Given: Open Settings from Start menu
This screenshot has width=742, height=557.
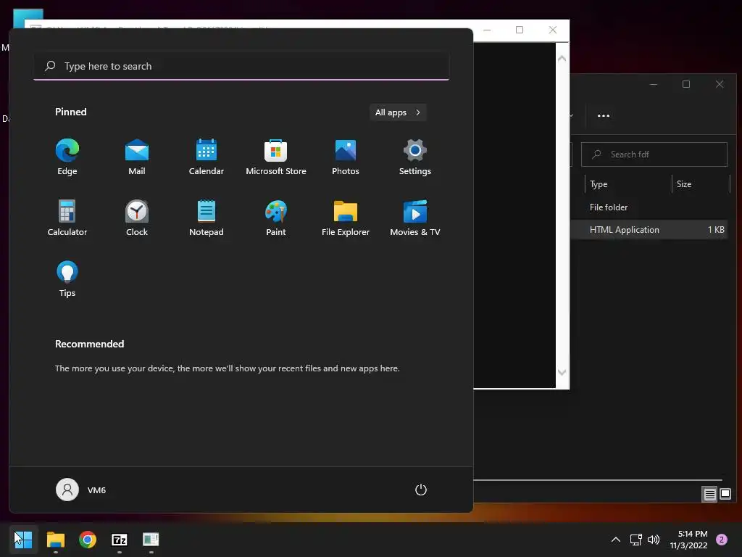Looking at the screenshot, I should pyautogui.click(x=415, y=157).
